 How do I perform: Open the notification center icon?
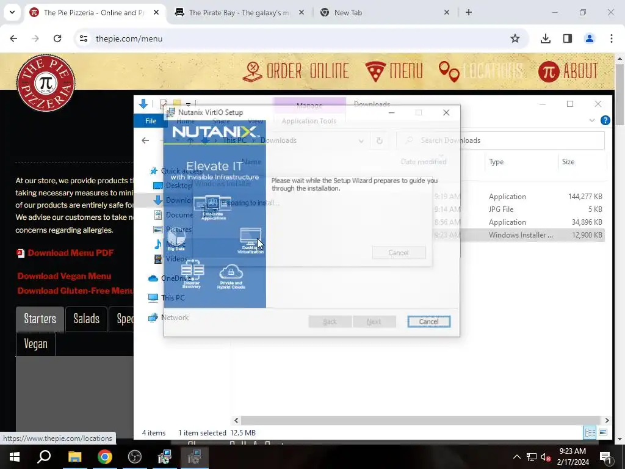[605, 457]
